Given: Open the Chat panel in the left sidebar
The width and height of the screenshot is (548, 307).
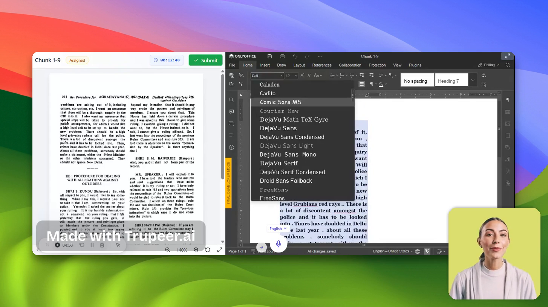Looking at the screenshot, I should [231, 123].
